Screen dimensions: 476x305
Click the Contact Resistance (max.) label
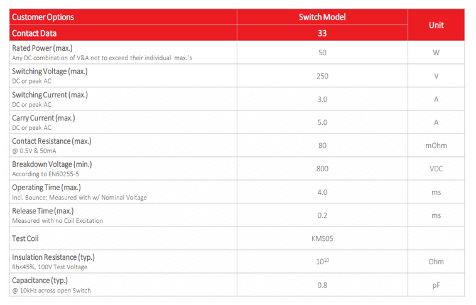51,141
